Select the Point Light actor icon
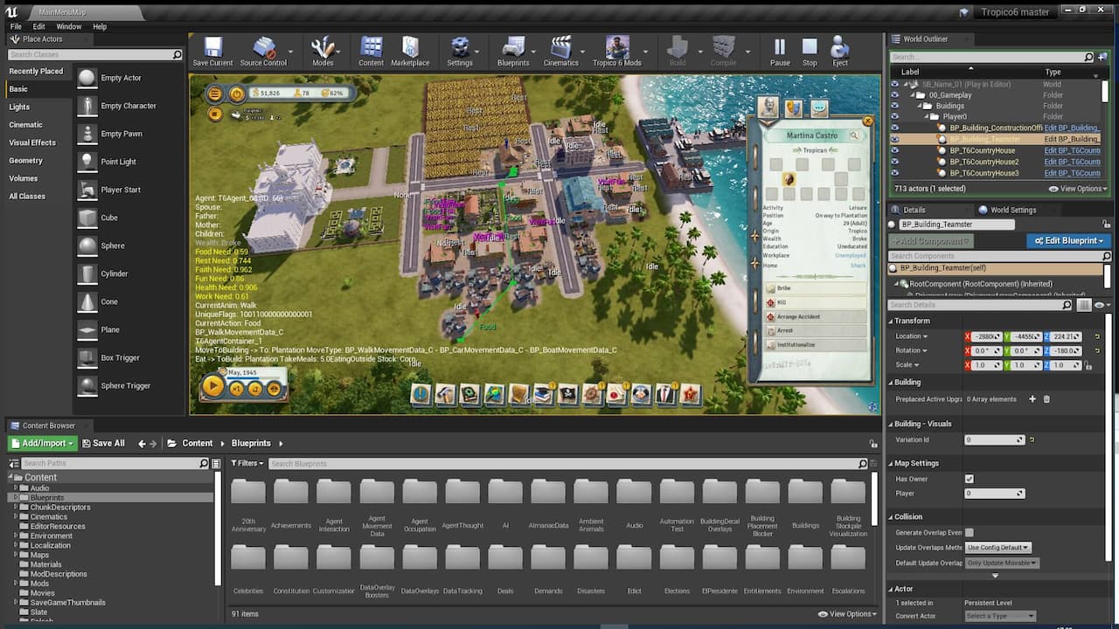The width and height of the screenshot is (1119, 629). pyautogui.click(x=87, y=162)
